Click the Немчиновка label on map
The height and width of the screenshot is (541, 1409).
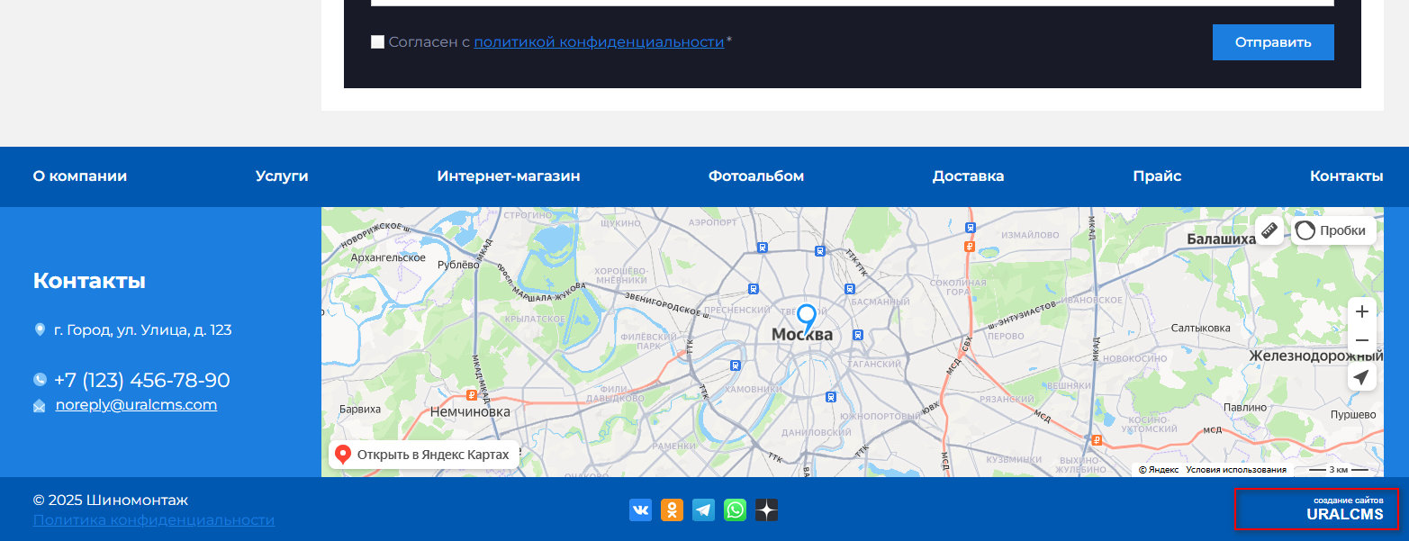coord(470,412)
